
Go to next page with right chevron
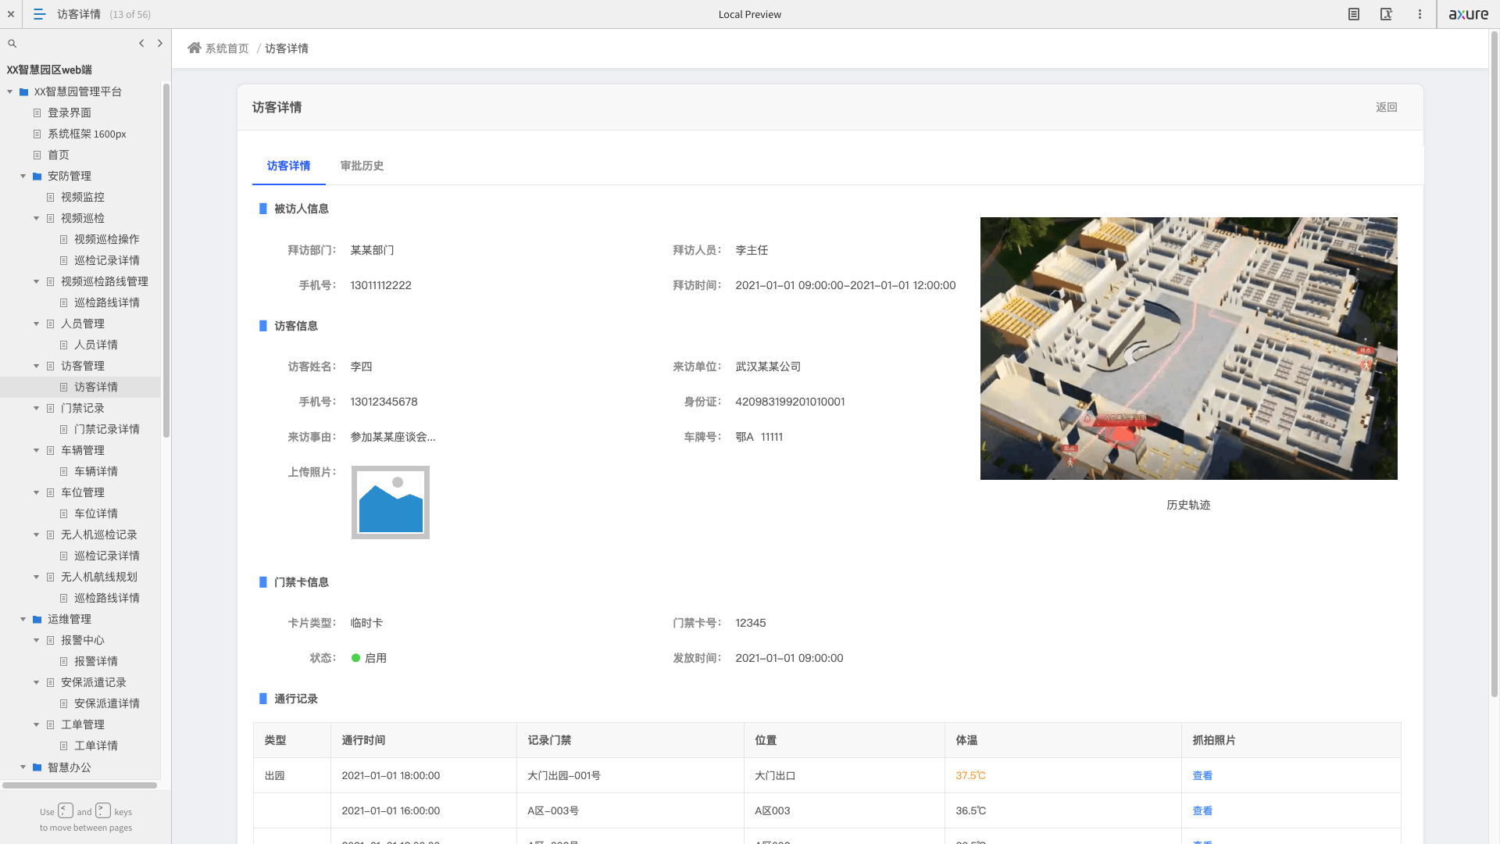point(160,43)
